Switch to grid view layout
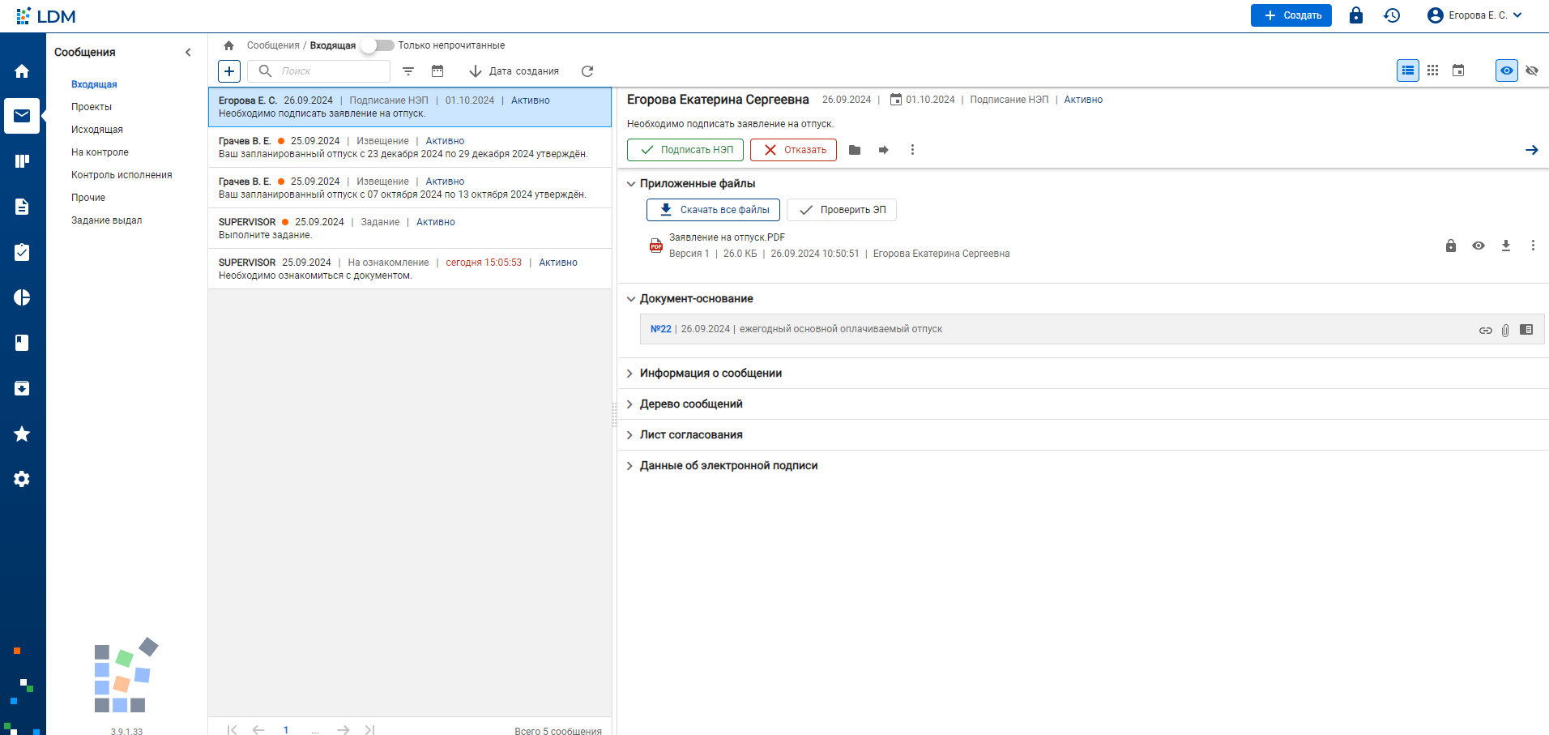The width and height of the screenshot is (1549, 735). click(x=1432, y=71)
